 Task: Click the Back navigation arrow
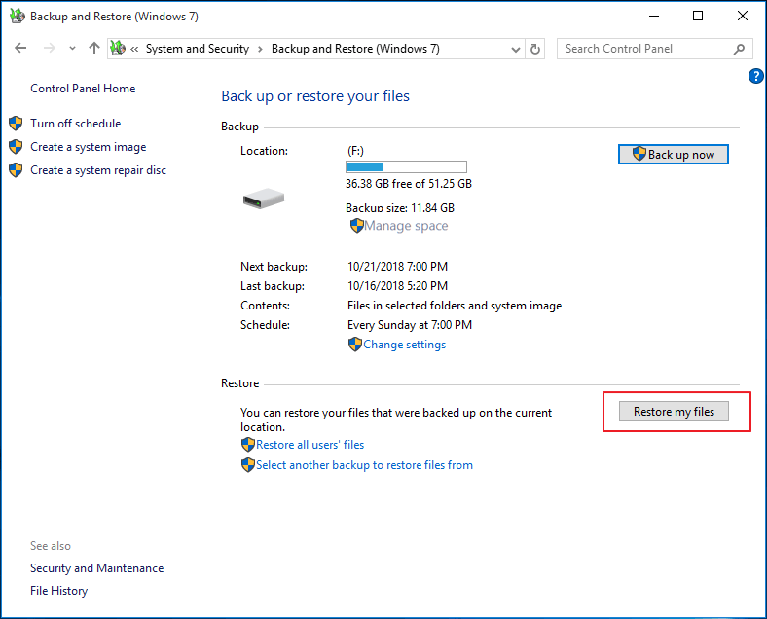click(20, 49)
